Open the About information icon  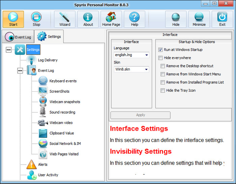tap(88, 17)
